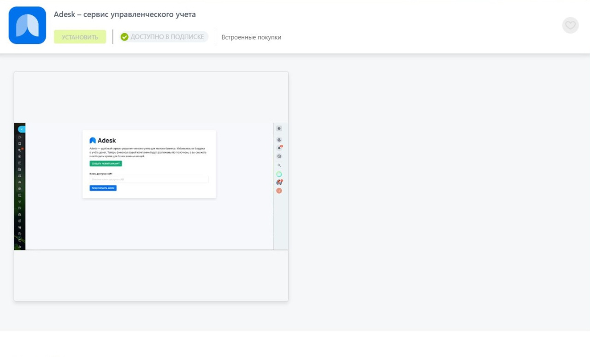Select the funnel icon in left sidebar
The image size is (590, 357).
pyautogui.click(x=20, y=202)
